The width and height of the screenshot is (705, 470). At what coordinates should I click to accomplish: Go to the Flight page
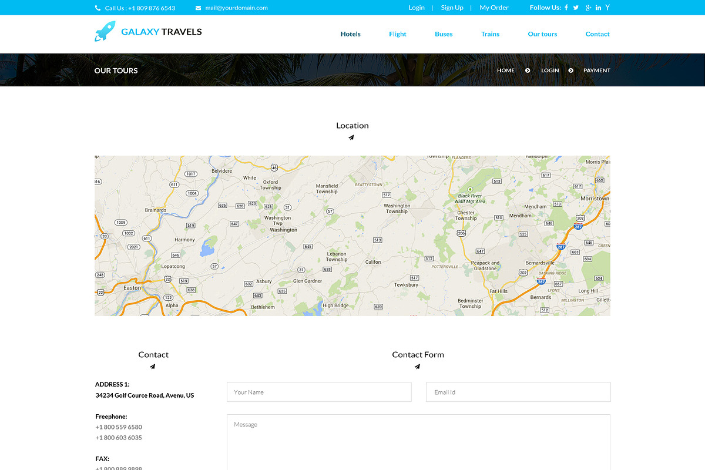[398, 34]
